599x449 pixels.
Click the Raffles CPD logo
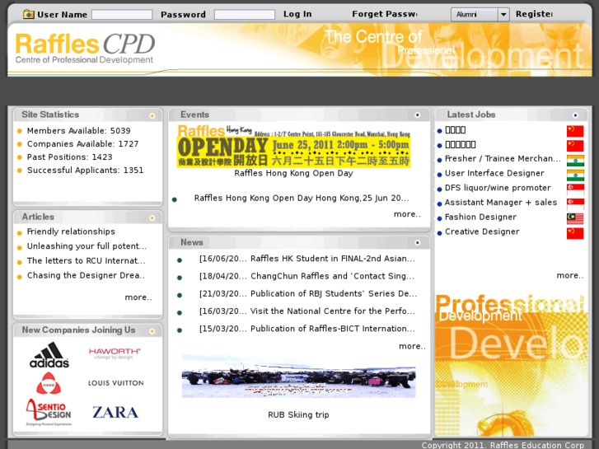(x=85, y=49)
